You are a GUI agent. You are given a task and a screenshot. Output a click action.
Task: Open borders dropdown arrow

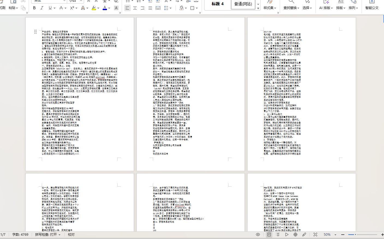(197, 8)
